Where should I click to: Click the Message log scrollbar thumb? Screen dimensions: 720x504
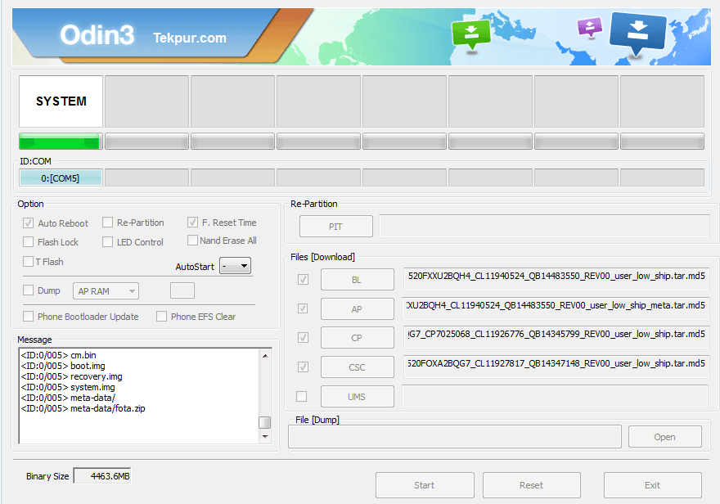click(x=265, y=422)
